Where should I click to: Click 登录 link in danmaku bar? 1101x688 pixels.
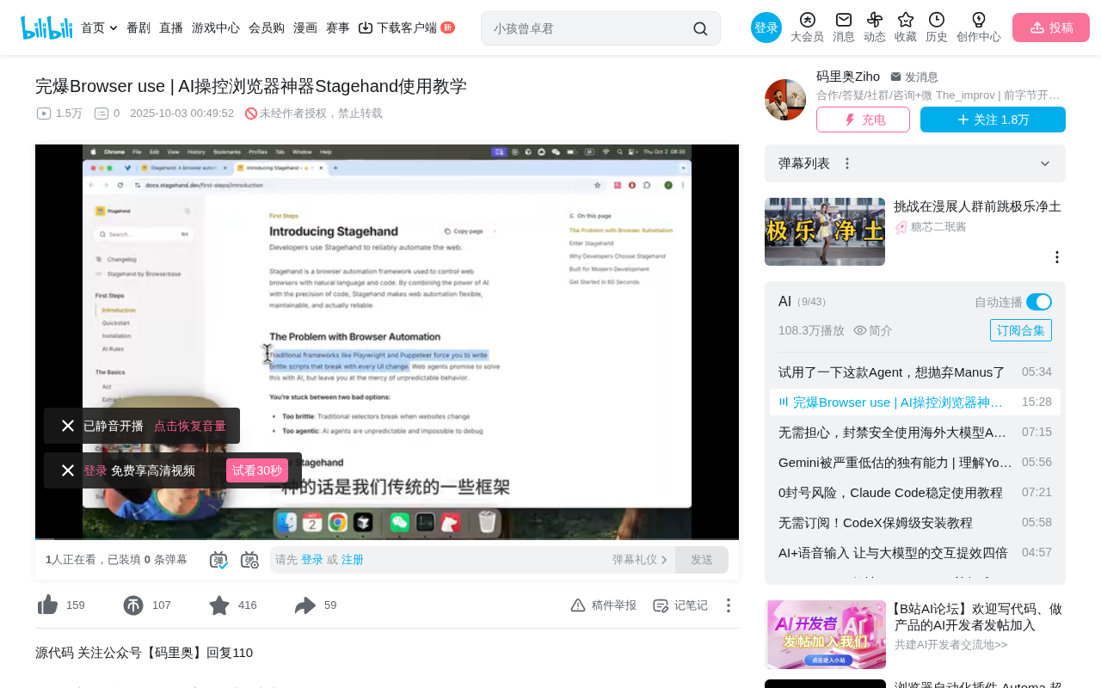tap(312, 560)
